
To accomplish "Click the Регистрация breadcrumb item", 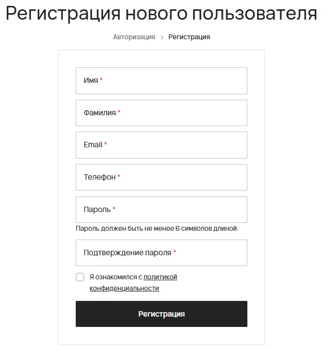I will [x=189, y=37].
